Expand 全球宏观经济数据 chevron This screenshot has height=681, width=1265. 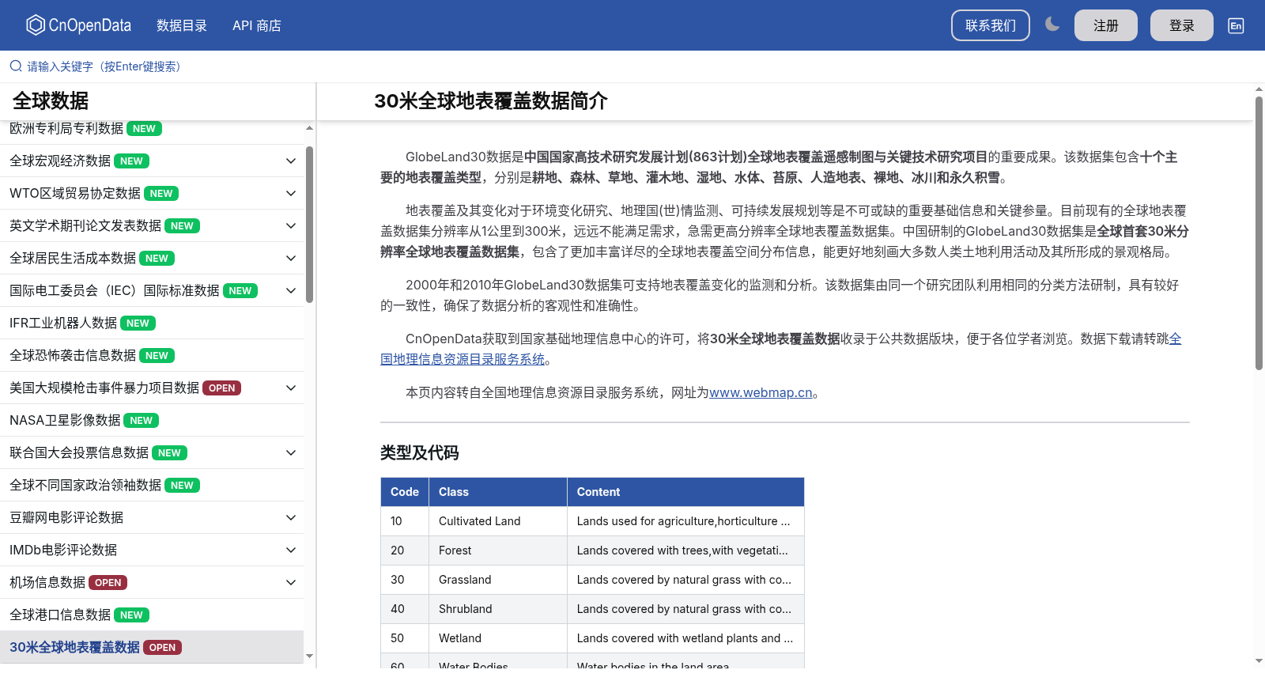click(291, 161)
